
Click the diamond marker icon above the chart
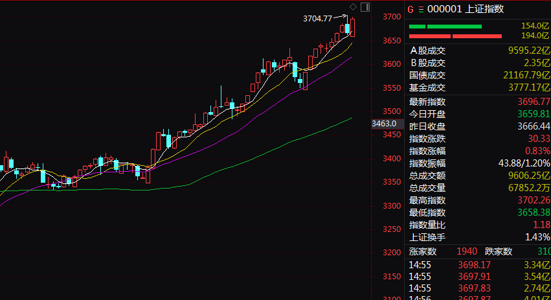click(353, 7)
